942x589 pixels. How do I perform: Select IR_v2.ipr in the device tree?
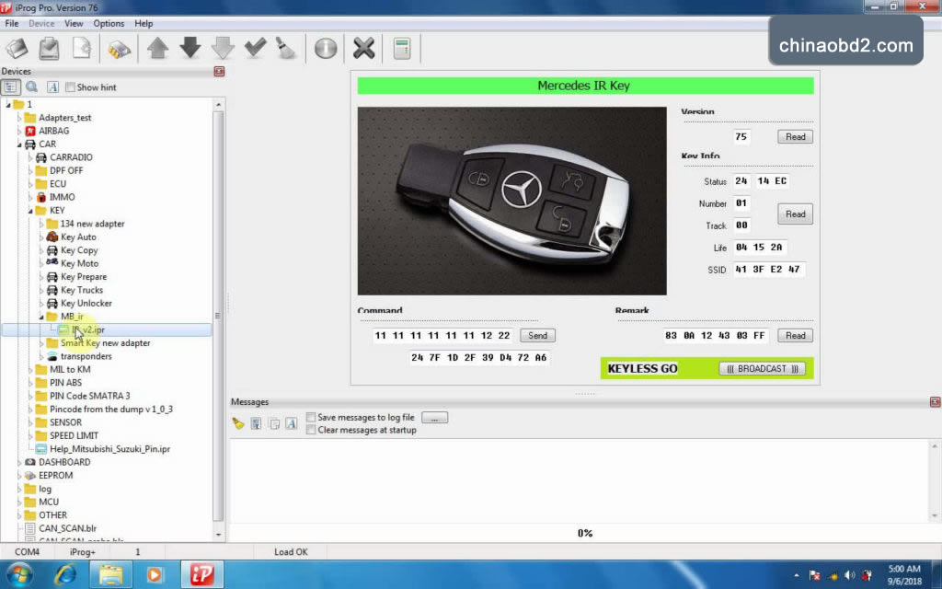pyautogui.click(x=88, y=329)
